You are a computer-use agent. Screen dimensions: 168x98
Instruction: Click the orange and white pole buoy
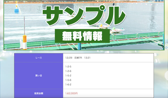[25, 42]
